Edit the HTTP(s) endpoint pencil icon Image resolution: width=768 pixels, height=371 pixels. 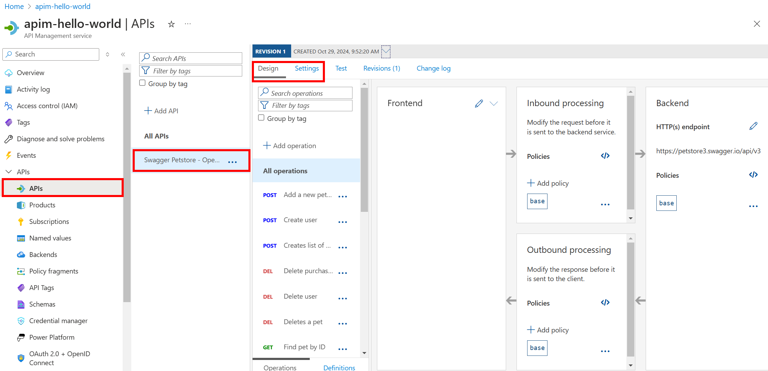coord(753,126)
